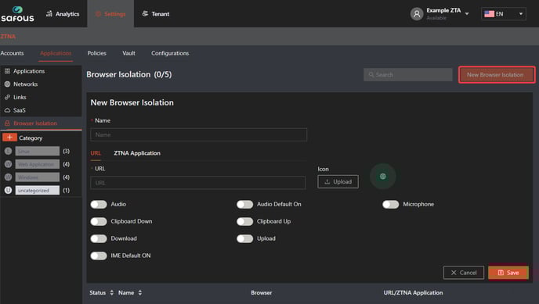
Task: Click the Name input field
Action: click(x=198, y=134)
